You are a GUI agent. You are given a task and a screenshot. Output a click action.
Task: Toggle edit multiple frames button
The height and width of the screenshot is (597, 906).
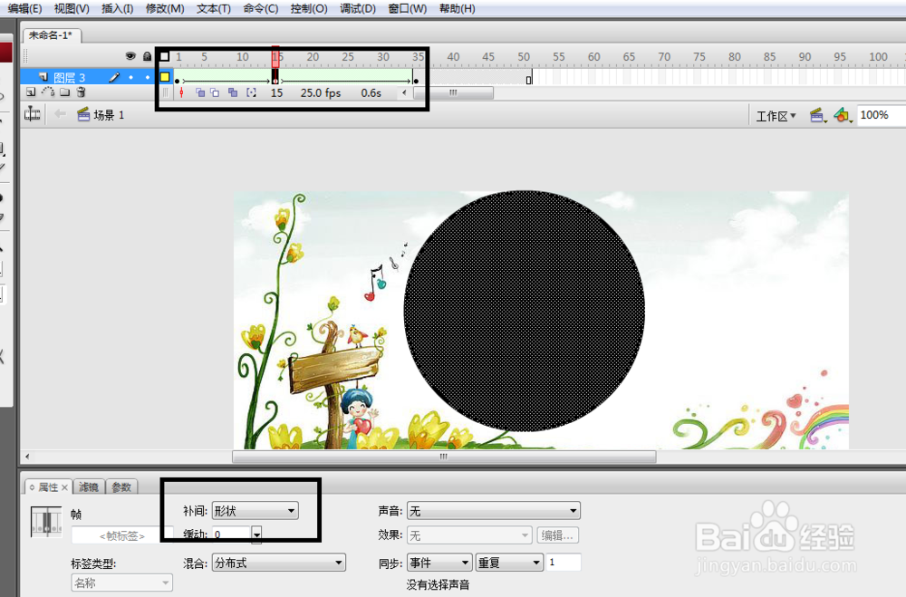click(x=233, y=92)
